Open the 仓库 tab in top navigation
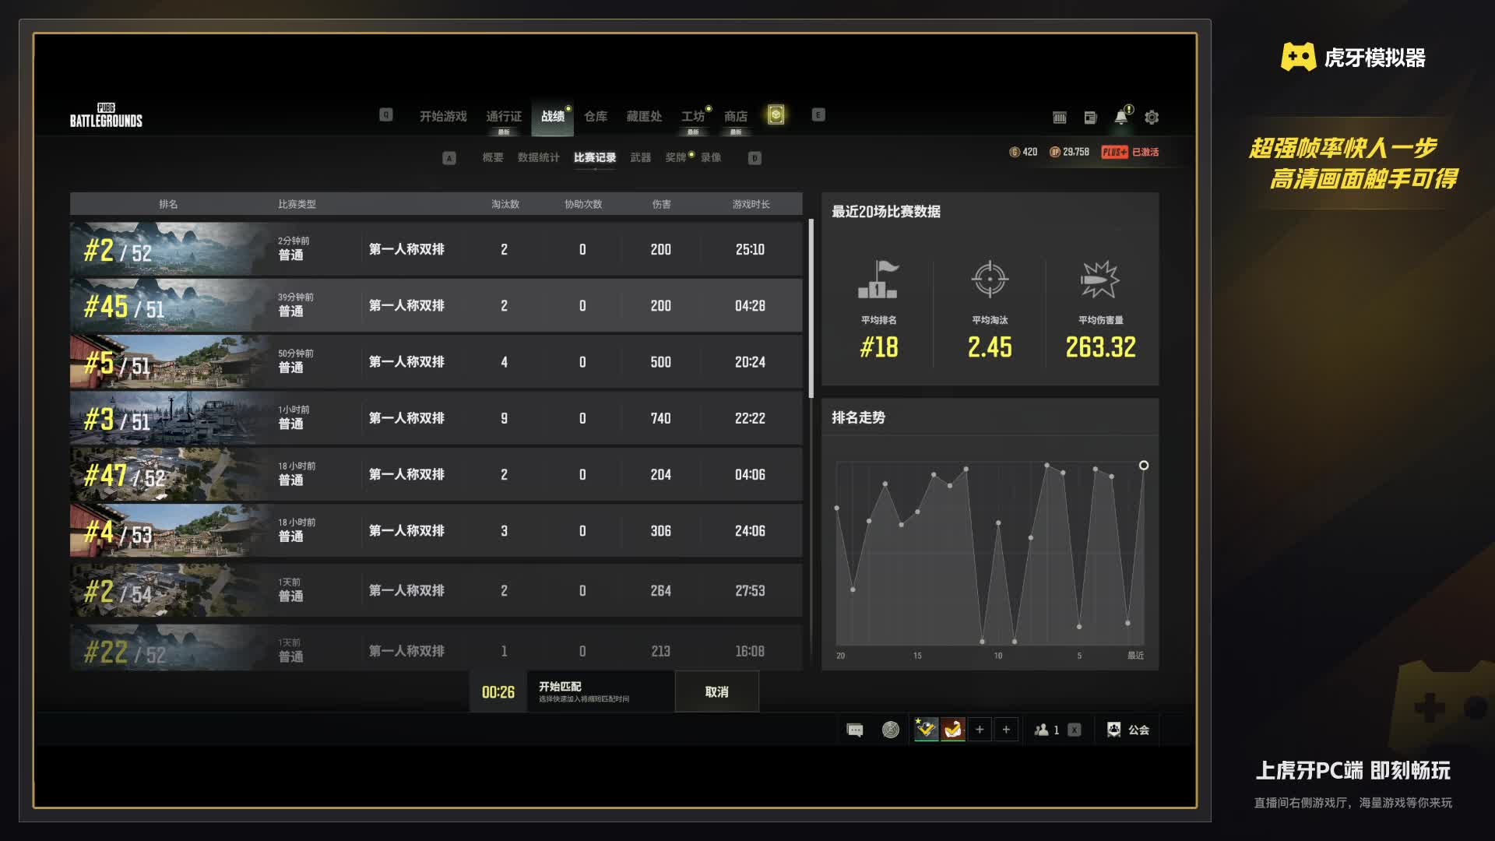This screenshot has width=1495, height=841. tap(596, 116)
